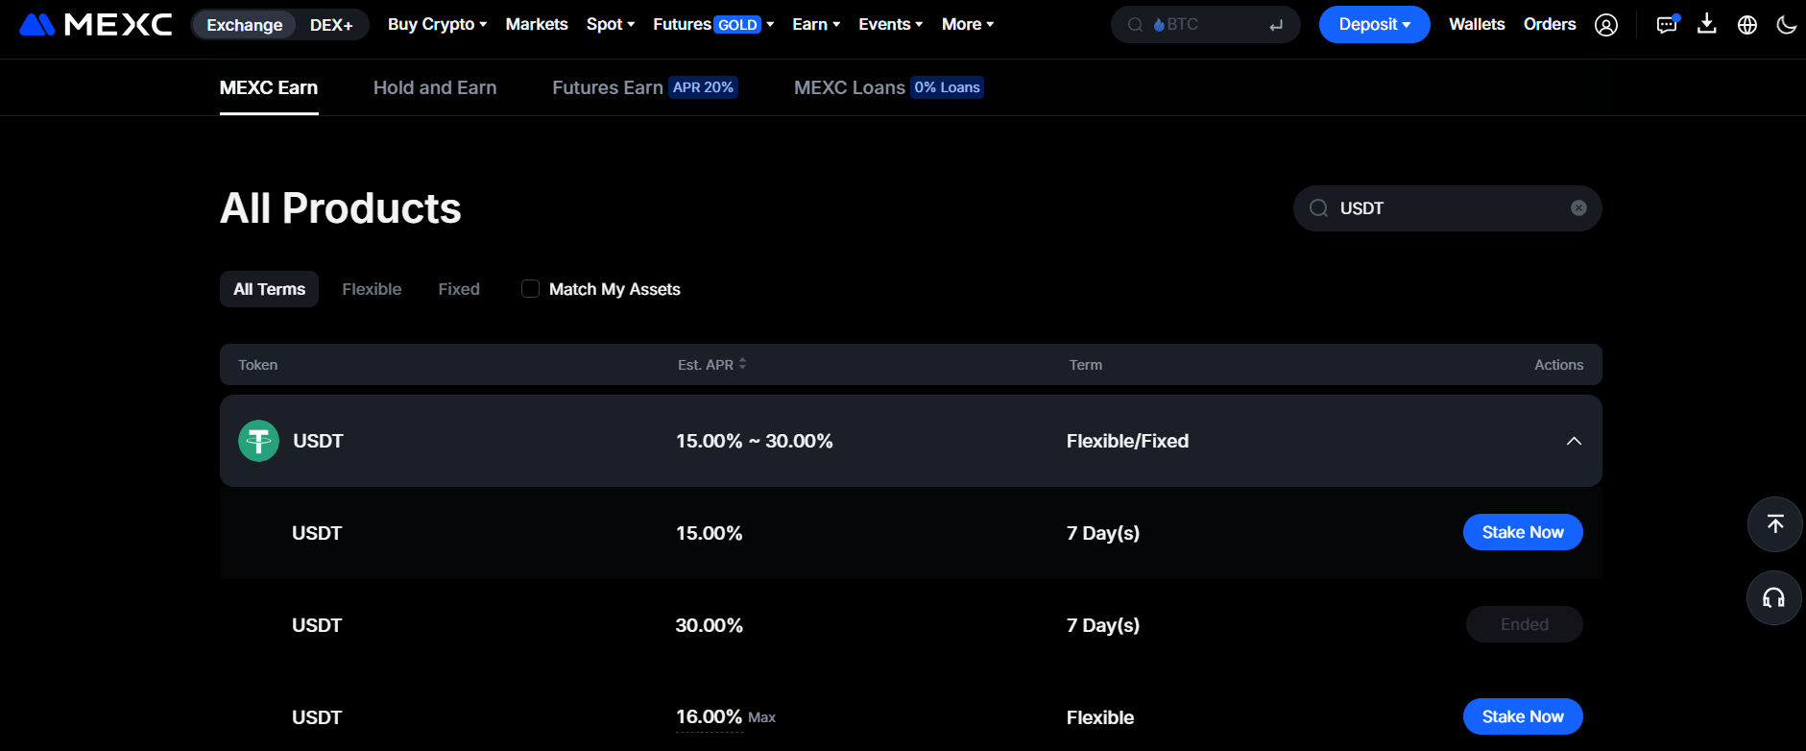Click the MEXC logo

click(x=96, y=24)
